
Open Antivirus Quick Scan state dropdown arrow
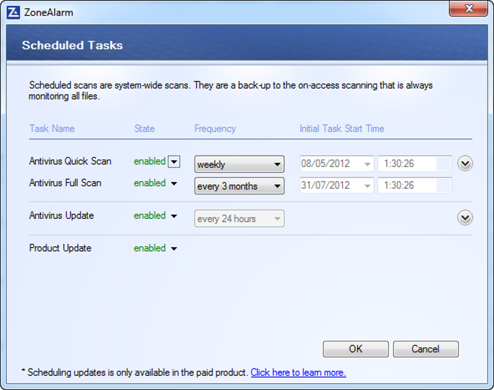174,162
